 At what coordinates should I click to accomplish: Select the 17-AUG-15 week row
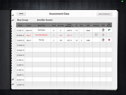(x=64, y=45)
